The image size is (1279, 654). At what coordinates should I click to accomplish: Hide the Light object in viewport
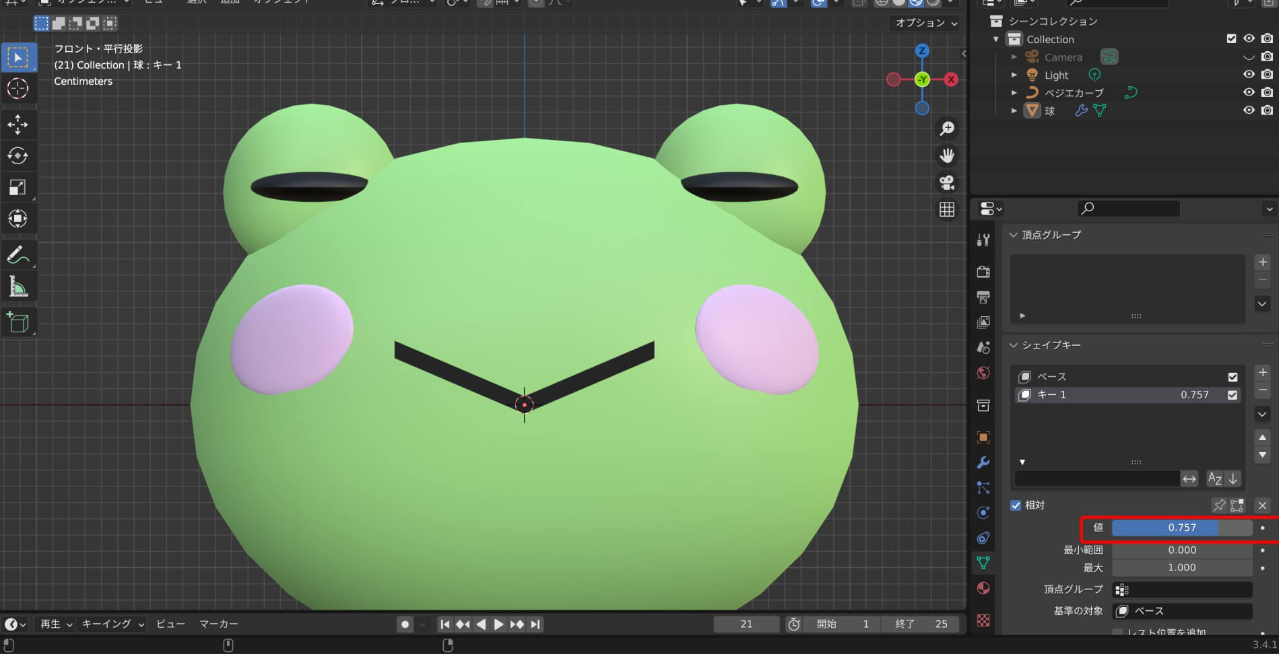[x=1249, y=75]
